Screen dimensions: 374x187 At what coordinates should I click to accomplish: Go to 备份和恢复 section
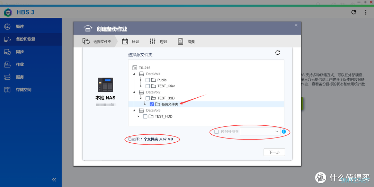(x=31, y=39)
